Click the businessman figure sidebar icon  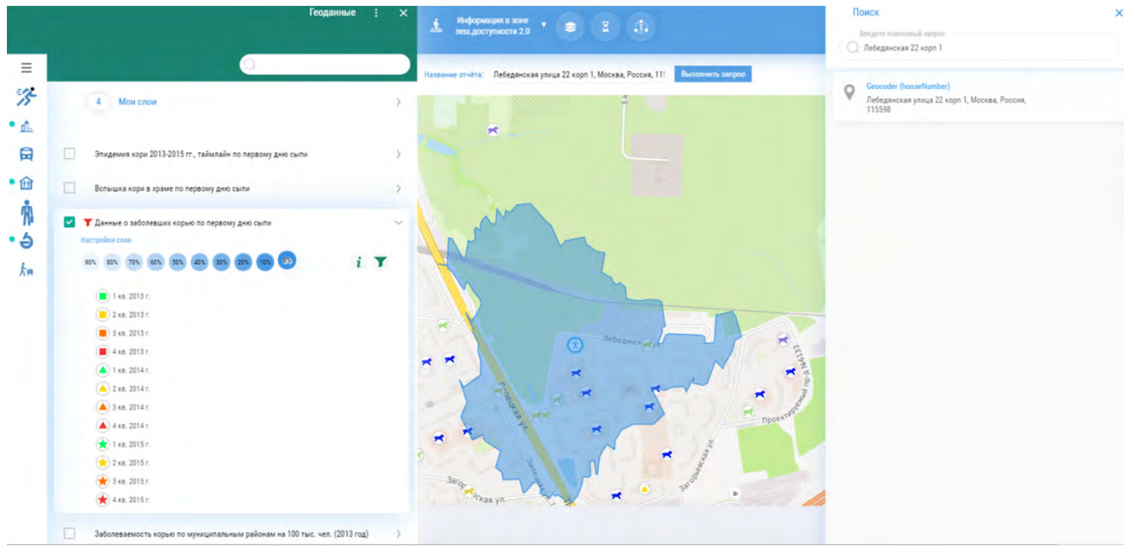27,212
